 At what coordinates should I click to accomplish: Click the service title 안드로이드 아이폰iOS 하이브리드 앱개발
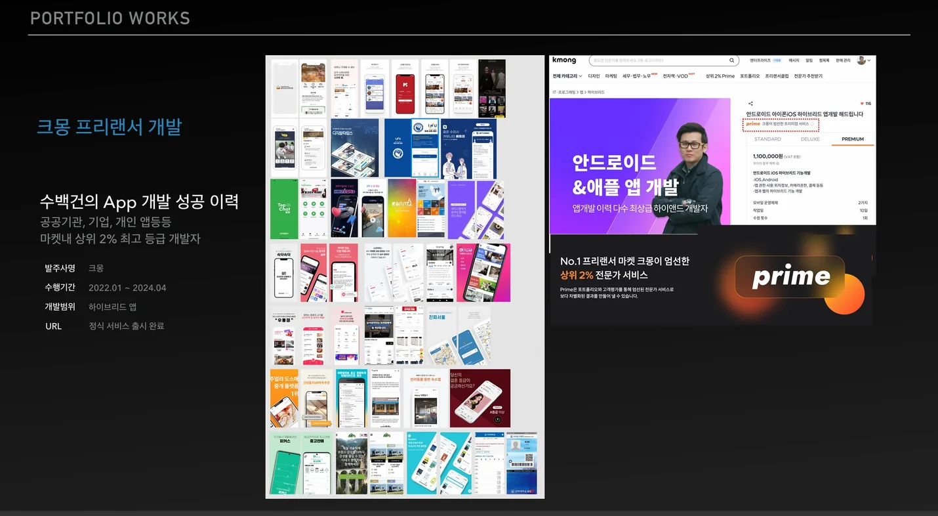pyautogui.click(x=805, y=114)
